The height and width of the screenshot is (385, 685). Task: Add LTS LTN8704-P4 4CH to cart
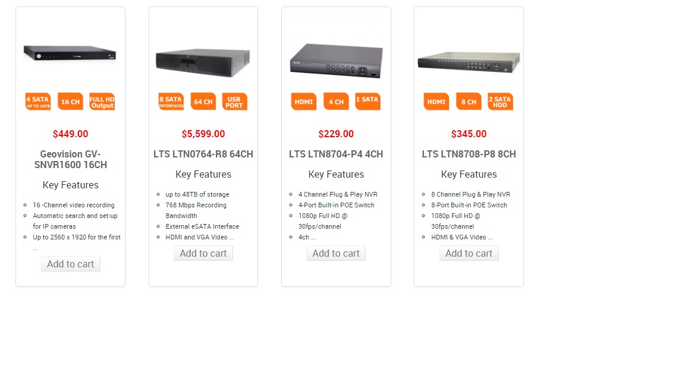(x=336, y=253)
